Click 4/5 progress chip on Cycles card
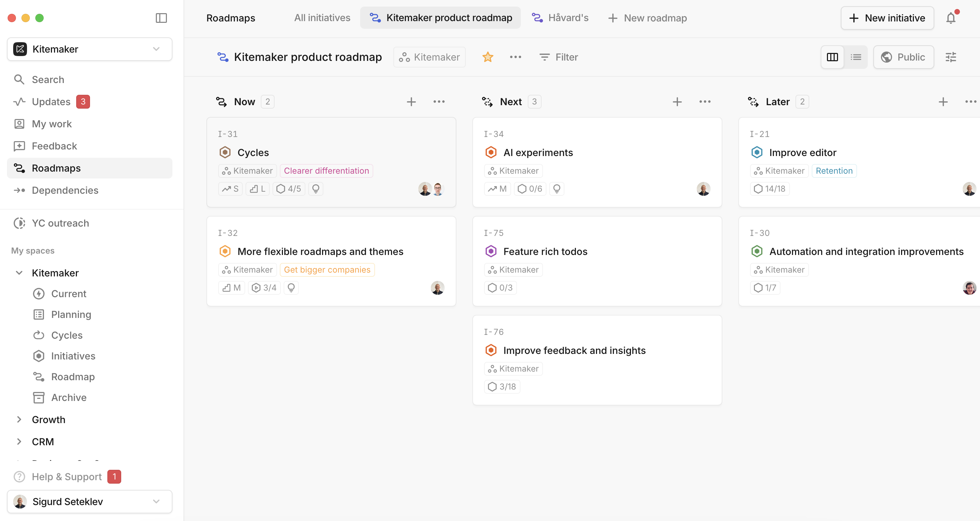The width and height of the screenshot is (980, 521). (x=288, y=189)
